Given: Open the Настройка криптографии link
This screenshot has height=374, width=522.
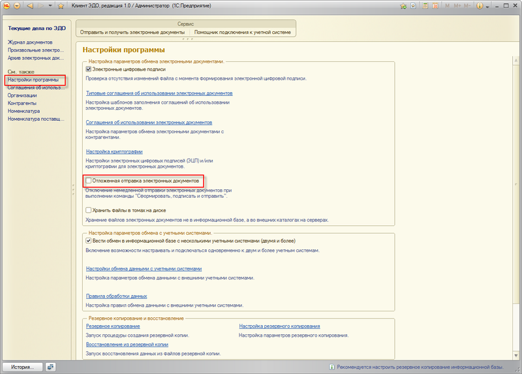Looking at the screenshot, I should [x=114, y=151].
